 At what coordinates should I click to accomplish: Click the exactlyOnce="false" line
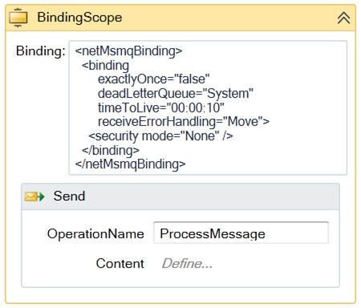(153, 79)
